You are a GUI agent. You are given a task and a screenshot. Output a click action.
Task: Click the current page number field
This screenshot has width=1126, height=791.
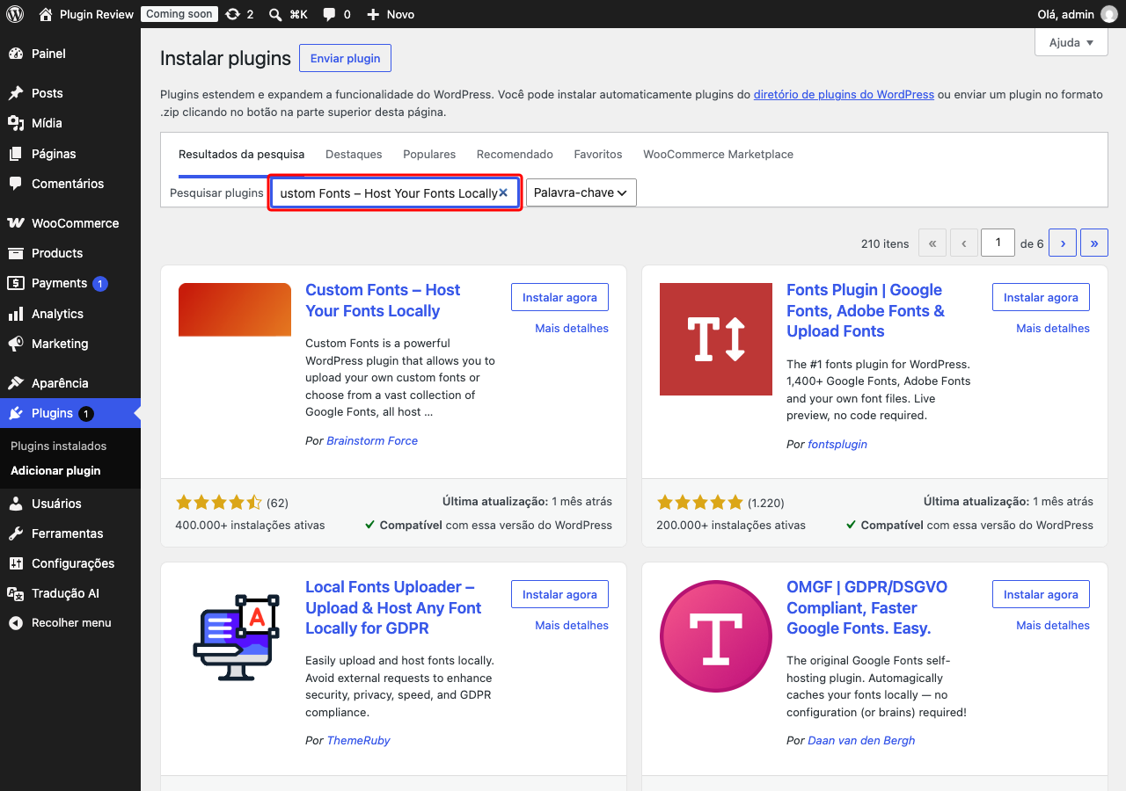coord(998,243)
